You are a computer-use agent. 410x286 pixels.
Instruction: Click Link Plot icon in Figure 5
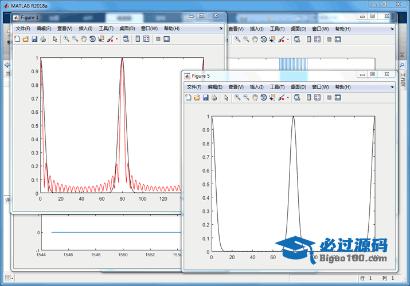pyautogui.click(x=297, y=97)
